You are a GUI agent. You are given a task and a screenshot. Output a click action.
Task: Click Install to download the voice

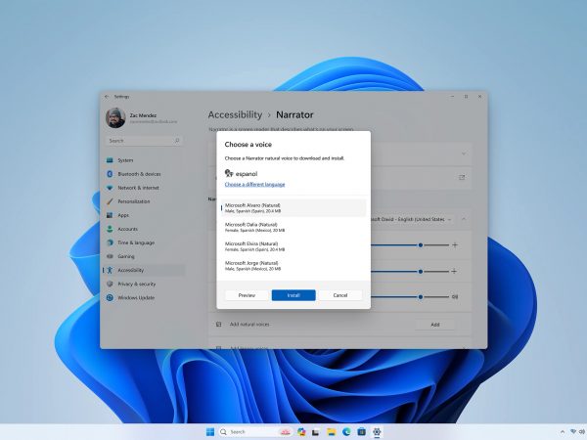(x=293, y=295)
